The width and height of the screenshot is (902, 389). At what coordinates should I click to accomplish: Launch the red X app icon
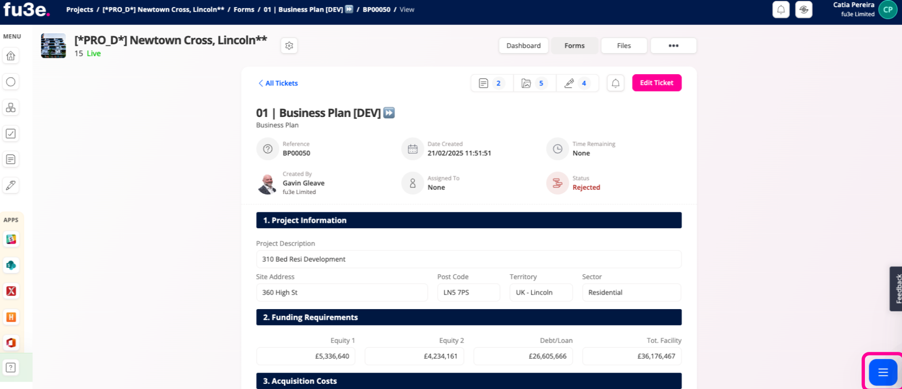click(11, 291)
